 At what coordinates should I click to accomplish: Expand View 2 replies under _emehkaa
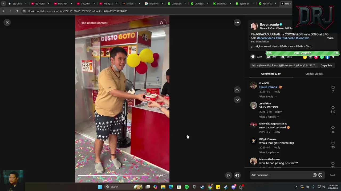click(269, 117)
